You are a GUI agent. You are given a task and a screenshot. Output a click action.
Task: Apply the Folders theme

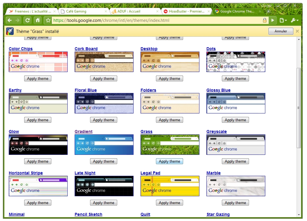170,120
